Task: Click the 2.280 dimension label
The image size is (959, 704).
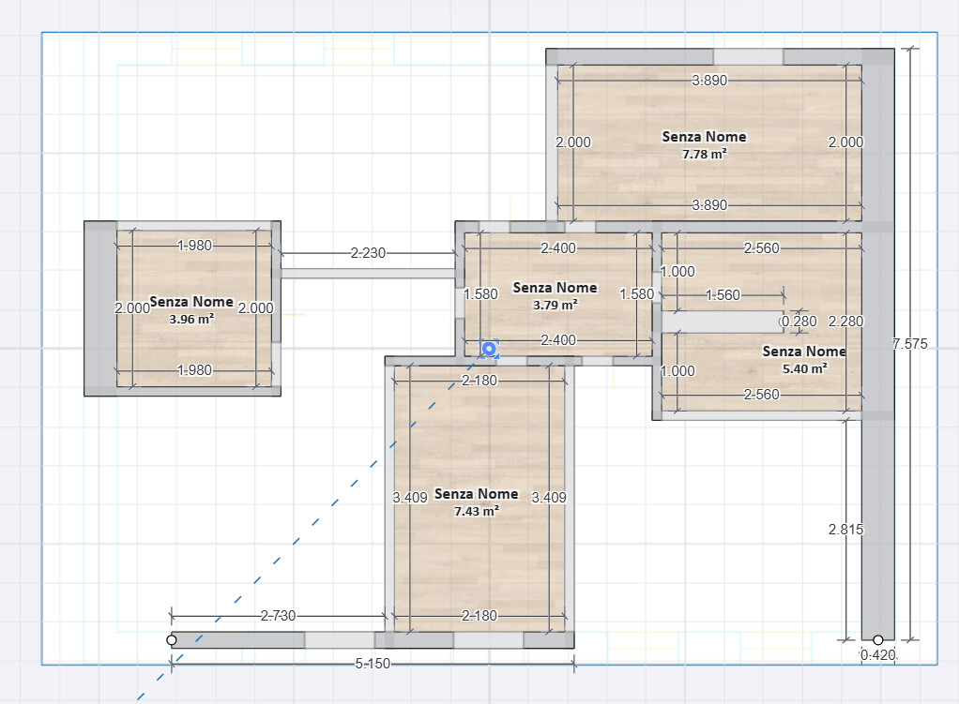Action: tap(845, 322)
